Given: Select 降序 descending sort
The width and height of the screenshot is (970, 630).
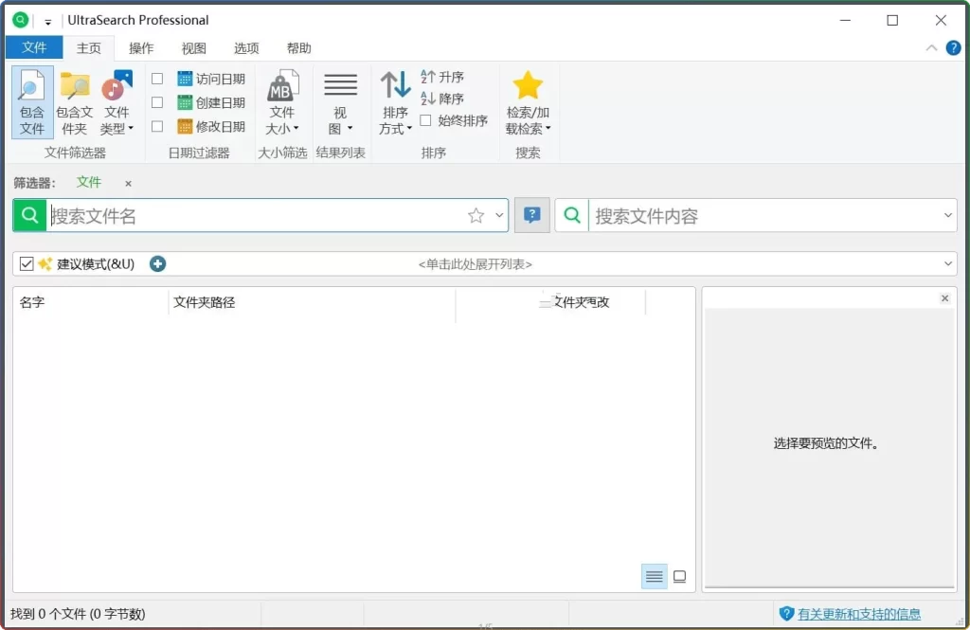Looking at the screenshot, I should pos(442,99).
